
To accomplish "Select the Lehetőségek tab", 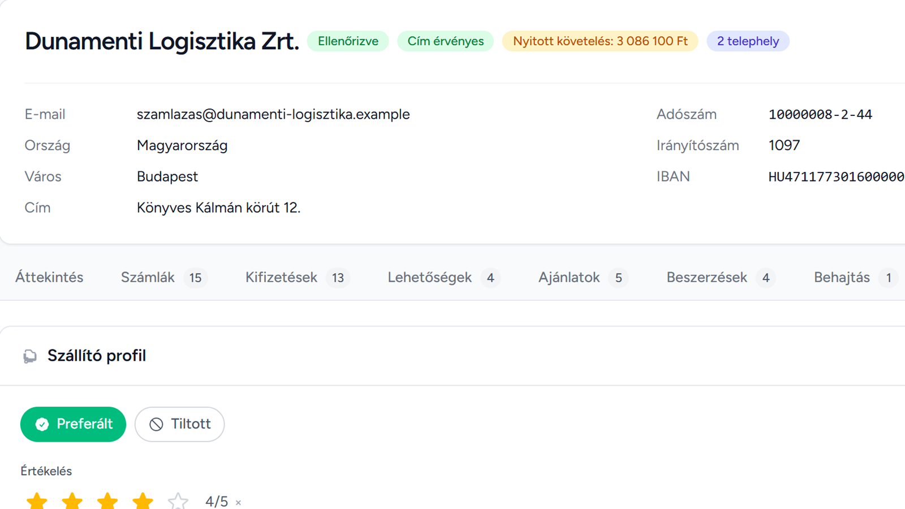I will coord(444,278).
